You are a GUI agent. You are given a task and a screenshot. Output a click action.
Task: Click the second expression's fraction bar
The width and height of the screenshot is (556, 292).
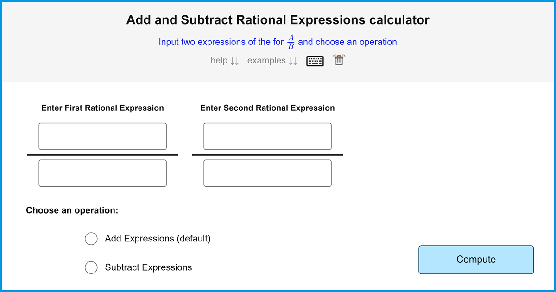(267, 154)
